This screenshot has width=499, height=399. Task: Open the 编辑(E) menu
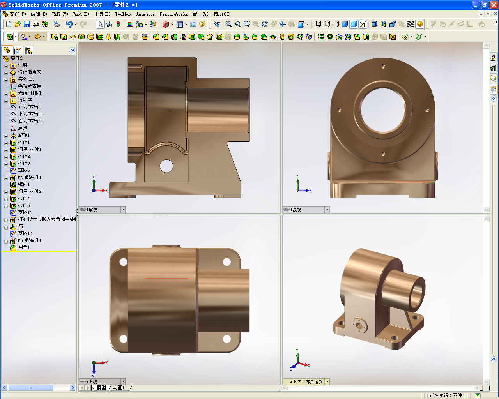click(39, 14)
